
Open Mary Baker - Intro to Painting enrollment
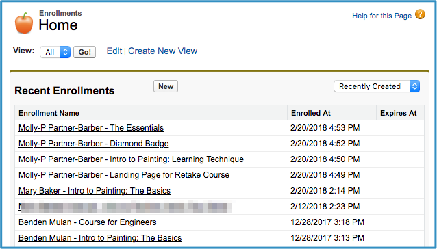(x=95, y=191)
